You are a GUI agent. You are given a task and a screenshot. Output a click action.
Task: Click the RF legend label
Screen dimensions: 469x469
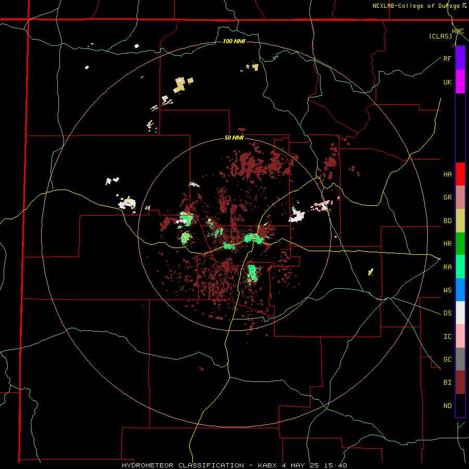click(447, 58)
